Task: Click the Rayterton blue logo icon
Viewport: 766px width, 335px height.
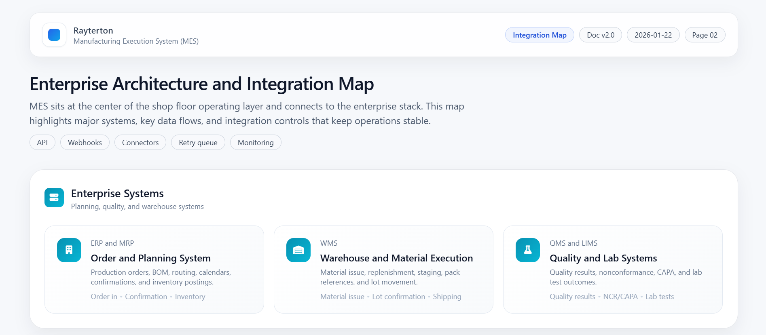Action: 54,35
